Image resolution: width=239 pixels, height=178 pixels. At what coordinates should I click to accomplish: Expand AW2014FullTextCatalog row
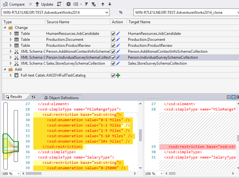11,75
